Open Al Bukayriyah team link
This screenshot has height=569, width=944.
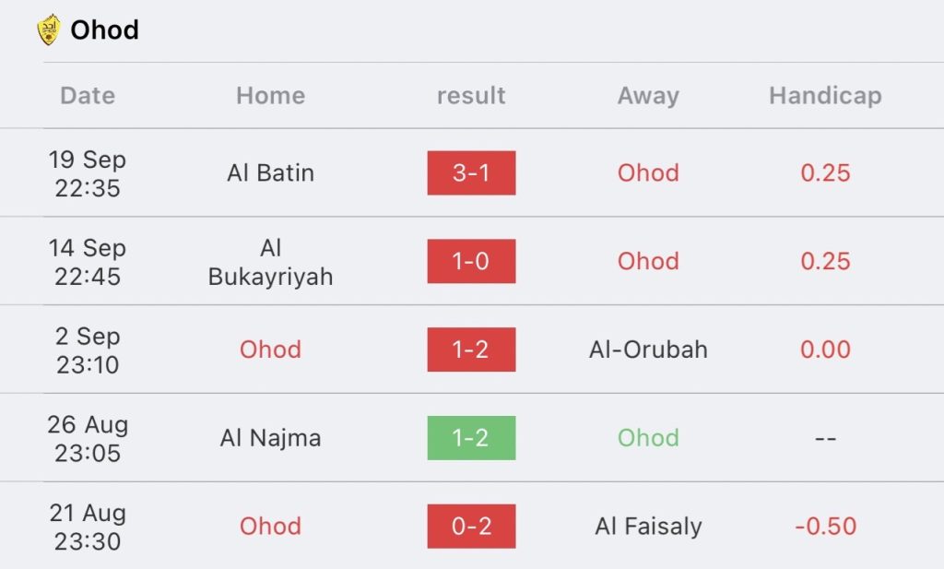(x=270, y=262)
